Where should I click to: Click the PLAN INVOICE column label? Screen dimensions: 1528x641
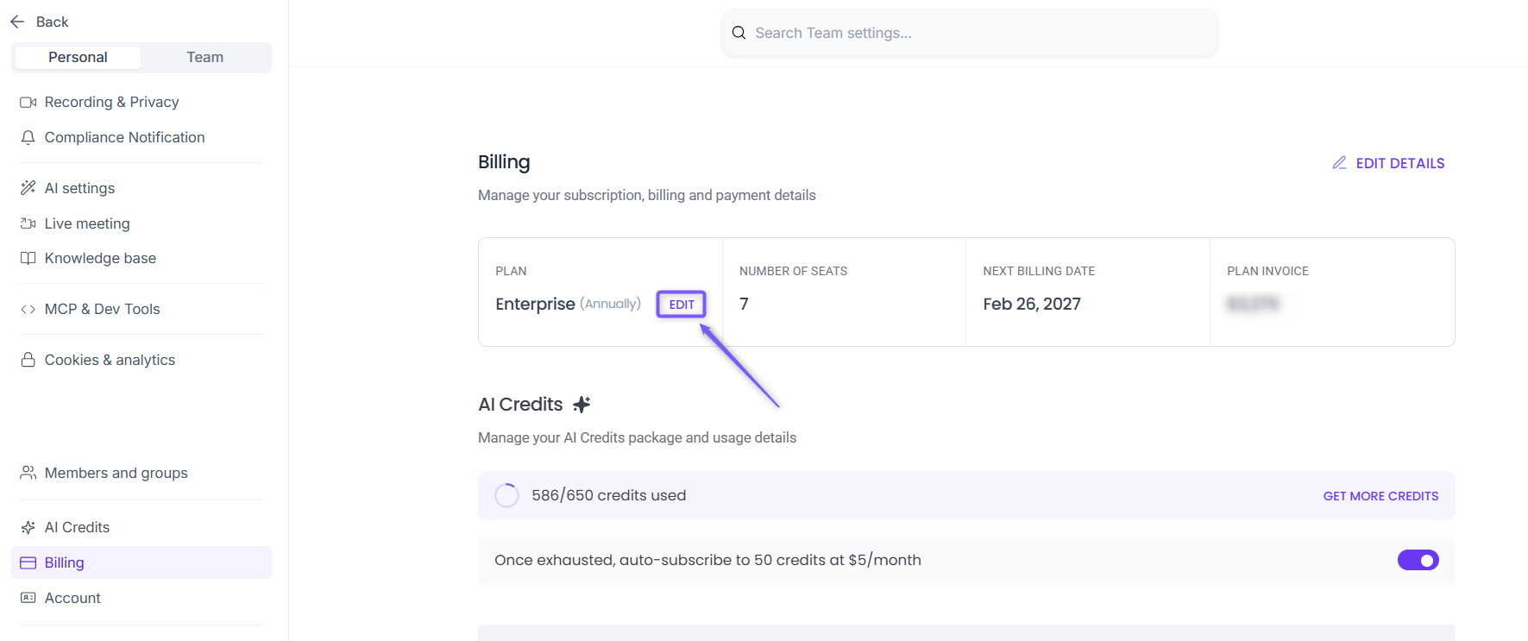tap(1267, 271)
